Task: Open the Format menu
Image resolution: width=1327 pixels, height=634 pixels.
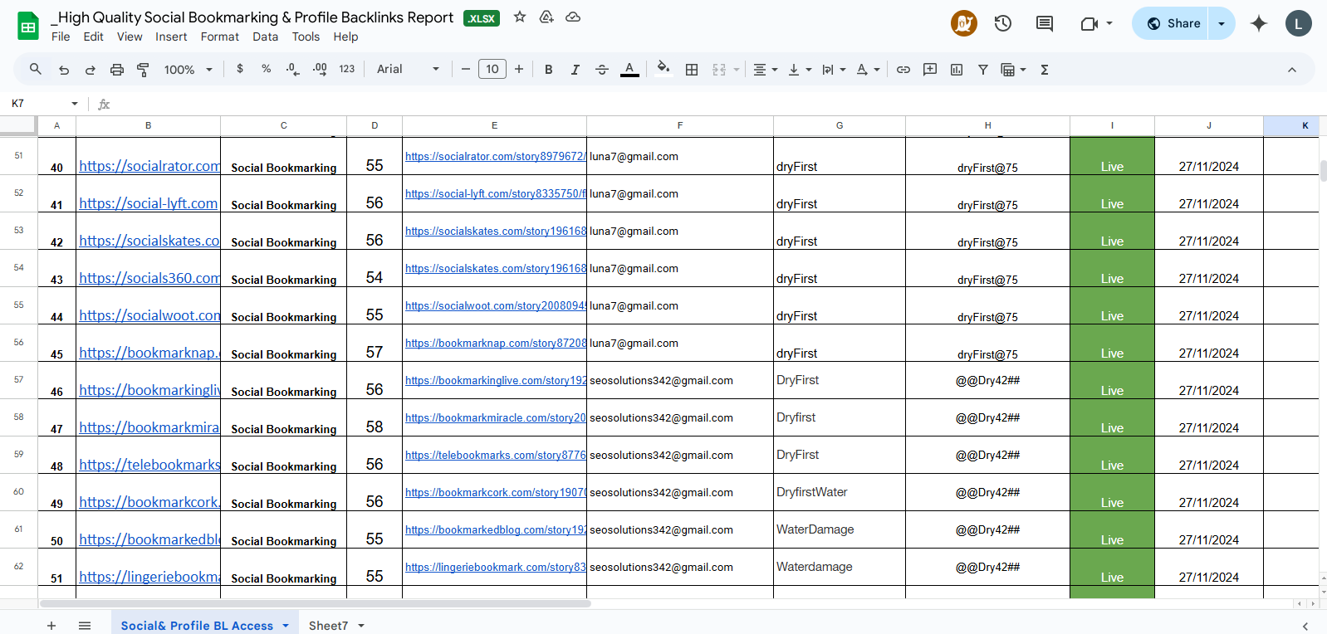Action: (219, 37)
